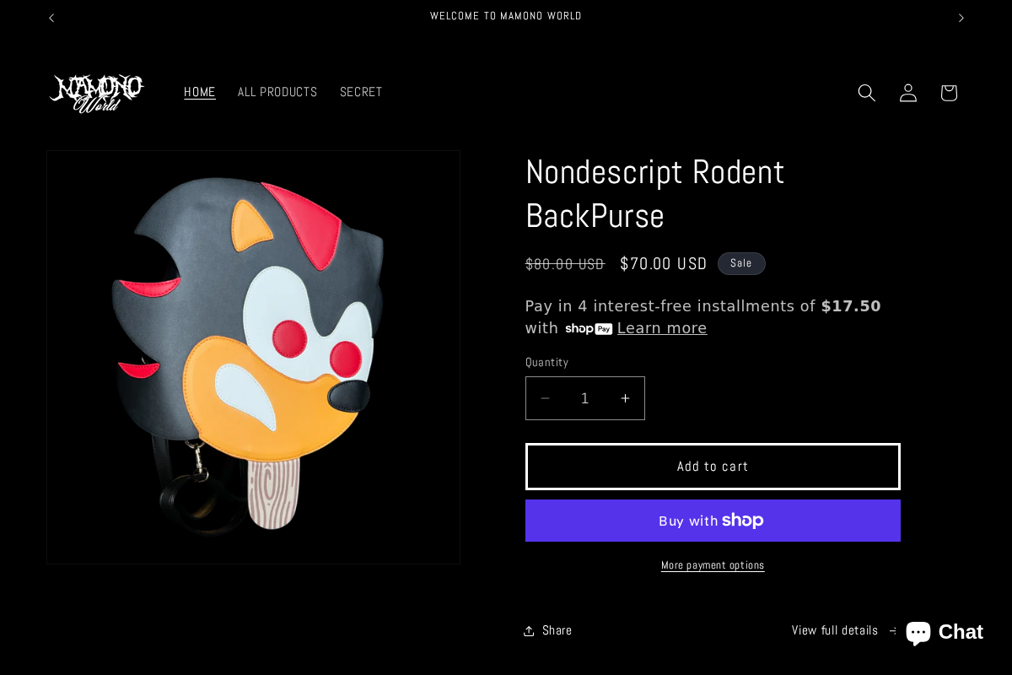Add the BackPurse to cart
The width and height of the screenshot is (1012, 675).
click(x=713, y=467)
